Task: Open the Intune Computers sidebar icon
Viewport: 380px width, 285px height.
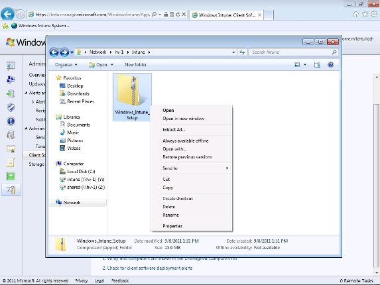Action: click(11, 80)
